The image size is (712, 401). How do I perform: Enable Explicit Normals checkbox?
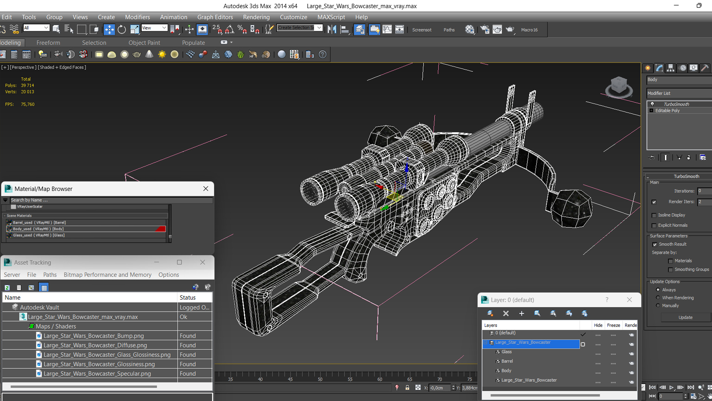[654, 226]
